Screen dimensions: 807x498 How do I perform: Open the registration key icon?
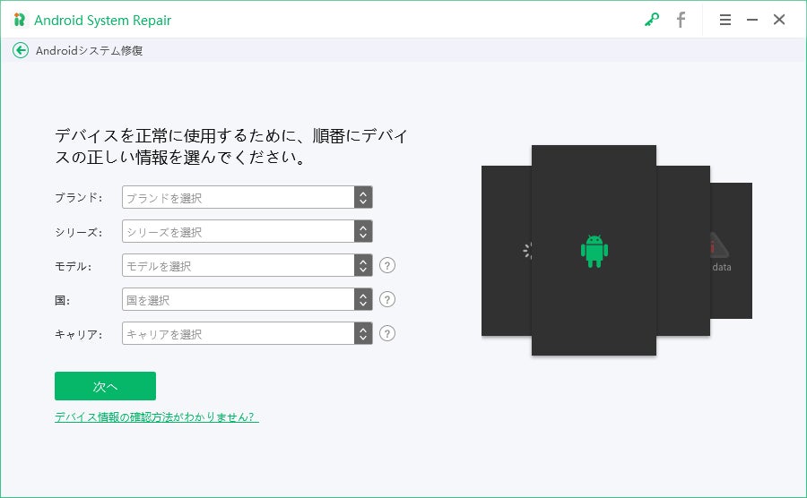point(652,20)
